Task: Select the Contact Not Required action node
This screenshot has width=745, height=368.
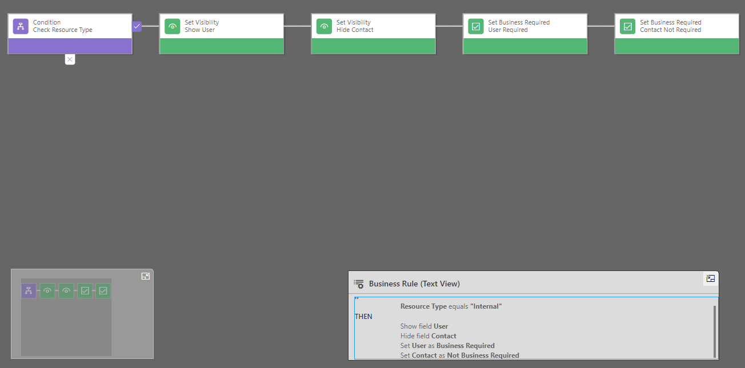Action: [677, 34]
